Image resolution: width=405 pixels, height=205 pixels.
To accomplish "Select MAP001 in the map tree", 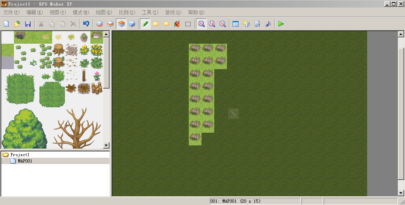I will click(x=25, y=161).
